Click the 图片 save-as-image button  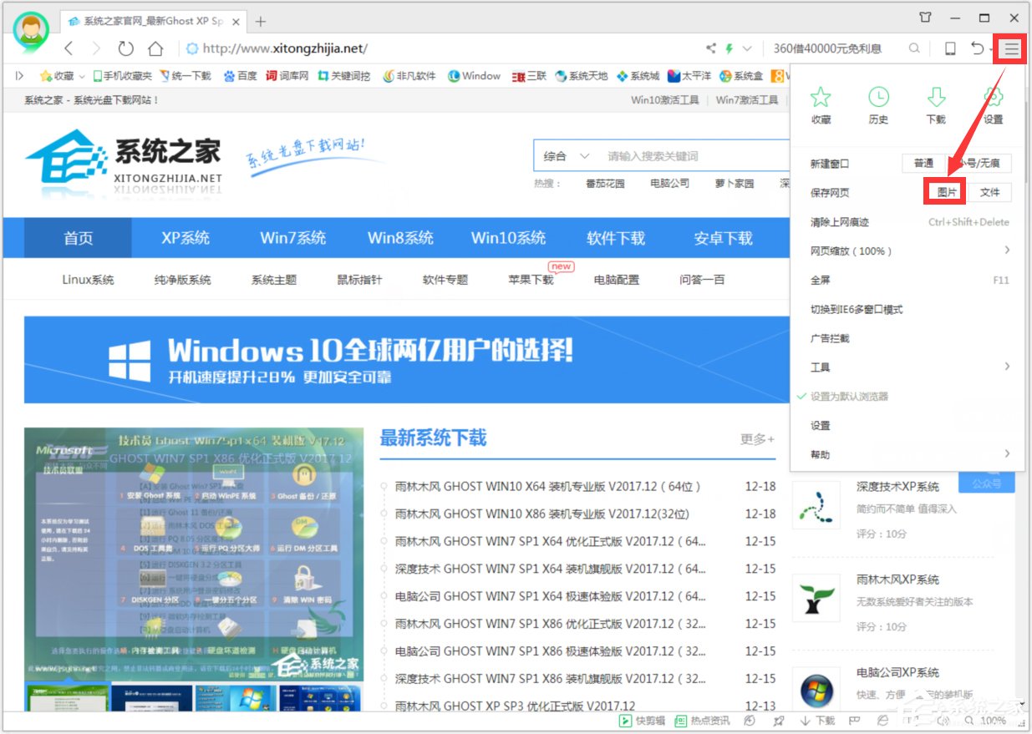[945, 192]
